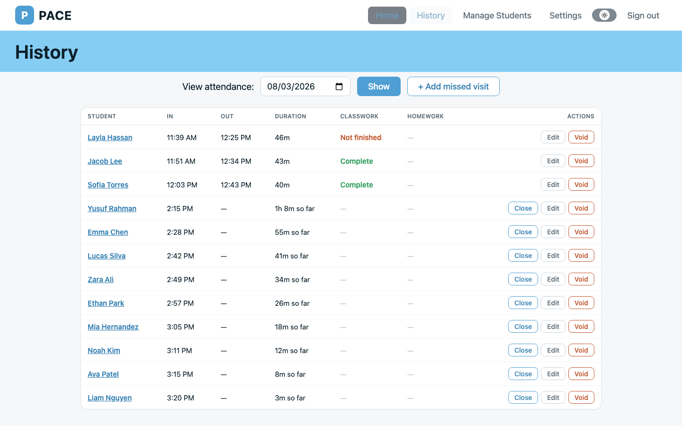Close Liam Nguyen's open visit

pyautogui.click(x=523, y=398)
